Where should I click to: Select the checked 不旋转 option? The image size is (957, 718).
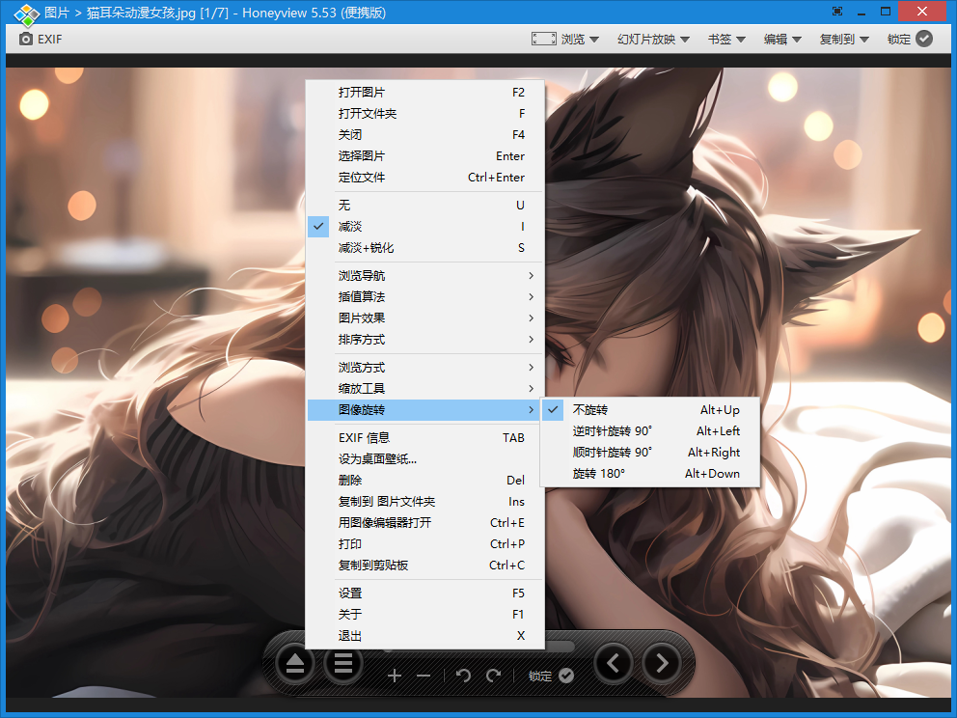[650, 410]
